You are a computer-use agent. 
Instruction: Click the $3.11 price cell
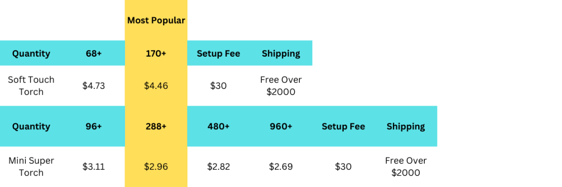[94, 167]
